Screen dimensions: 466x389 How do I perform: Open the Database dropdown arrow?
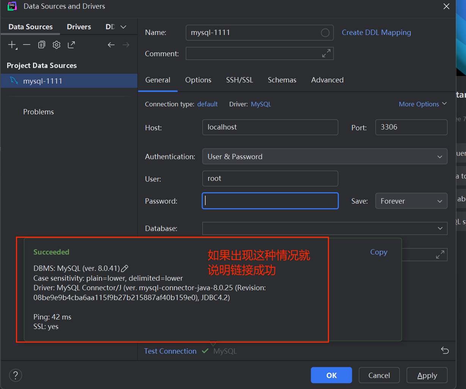click(x=440, y=228)
